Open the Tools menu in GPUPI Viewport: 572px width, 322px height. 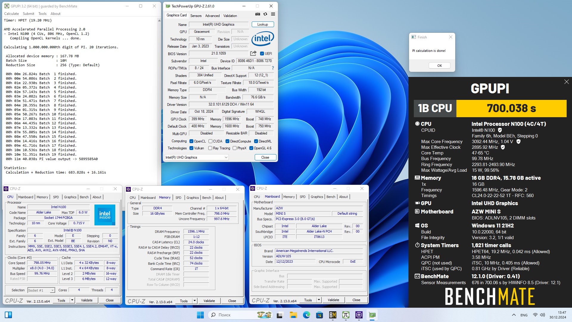click(x=43, y=14)
